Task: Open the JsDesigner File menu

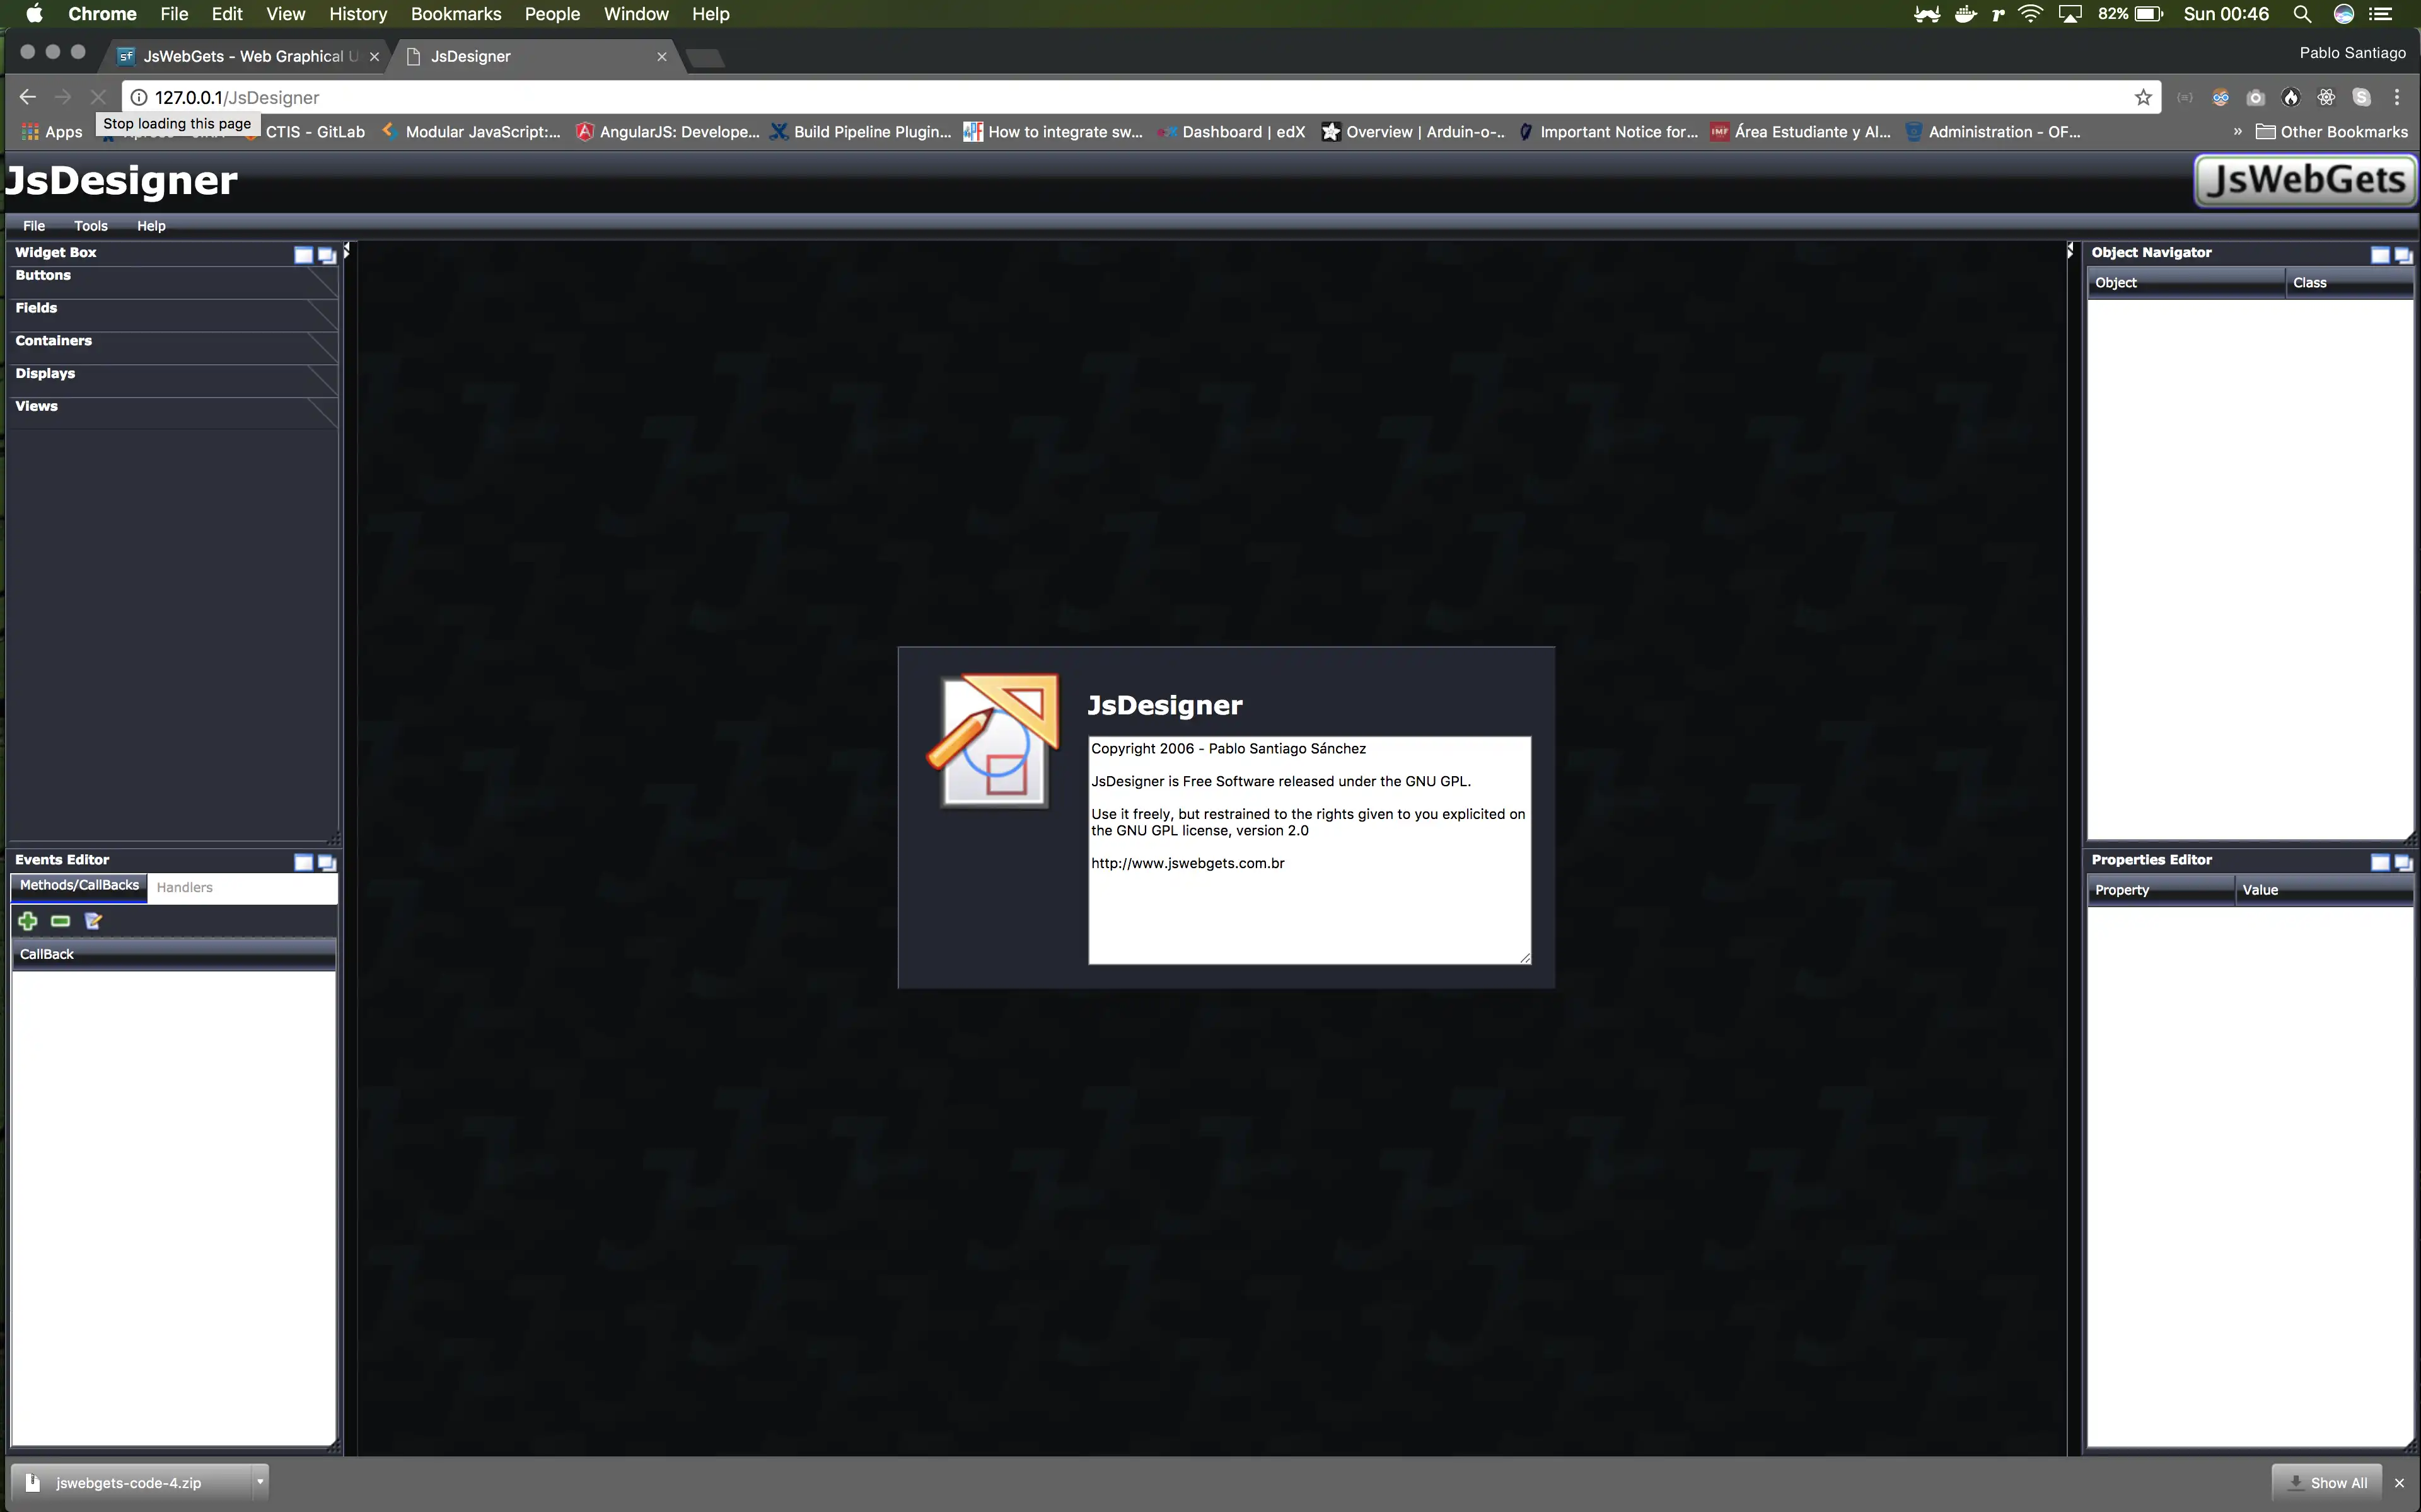Action: pyautogui.click(x=34, y=225)
